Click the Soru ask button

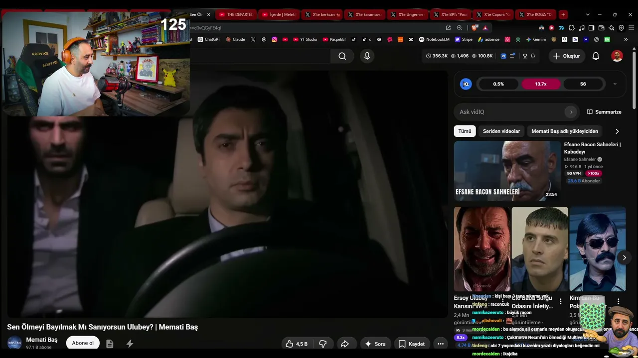(375, 344)
